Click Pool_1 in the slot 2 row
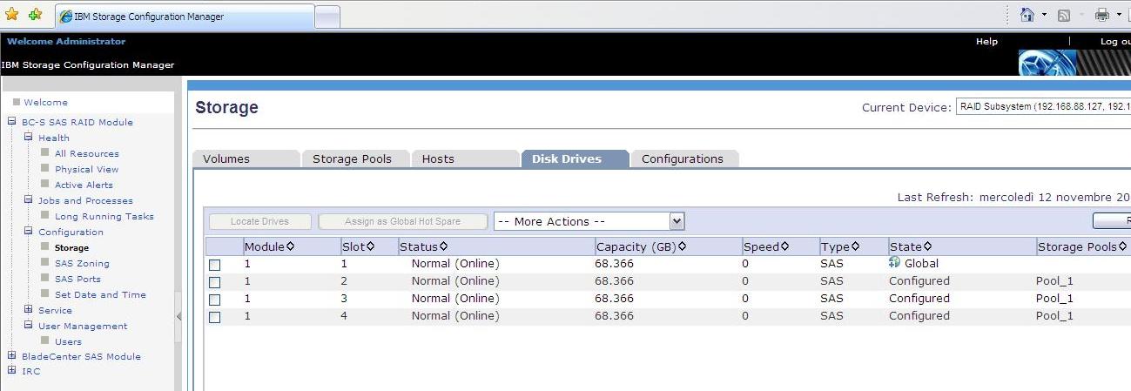Viewport: 1131px width, 391px height. (x=1055, y=281)
